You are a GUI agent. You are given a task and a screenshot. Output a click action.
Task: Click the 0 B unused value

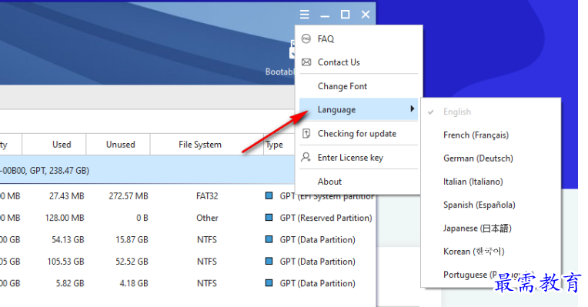142,218
